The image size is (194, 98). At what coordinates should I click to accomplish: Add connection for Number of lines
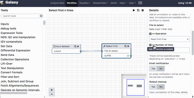pos(153,45)
